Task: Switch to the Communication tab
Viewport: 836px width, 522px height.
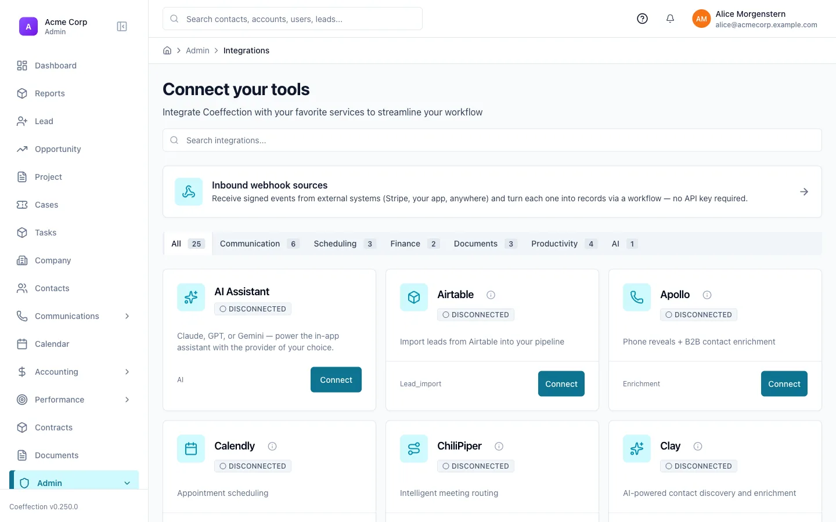Action: pos(260,244)
